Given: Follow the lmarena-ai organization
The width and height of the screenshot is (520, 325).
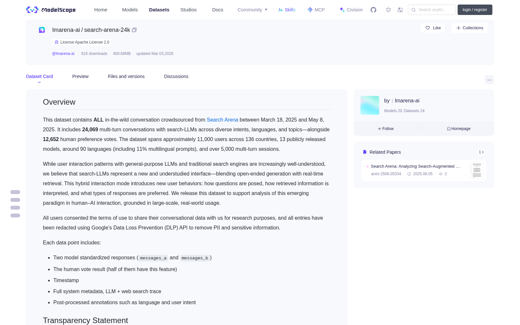Looking at the screenshot, I should [386, 129].
